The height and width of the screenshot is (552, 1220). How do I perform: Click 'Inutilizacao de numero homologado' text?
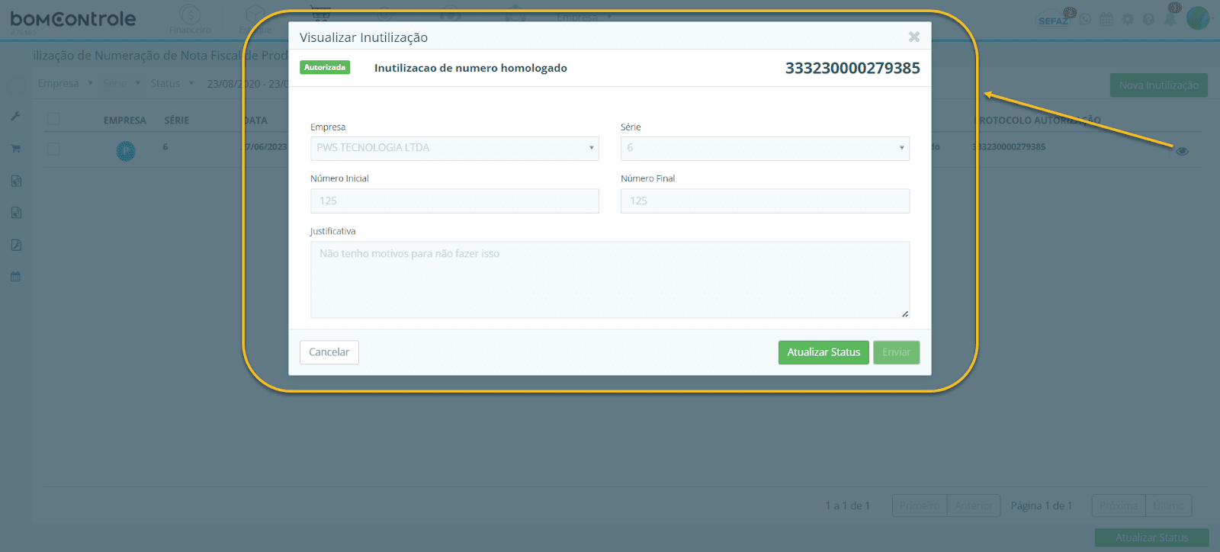point(470,68)
